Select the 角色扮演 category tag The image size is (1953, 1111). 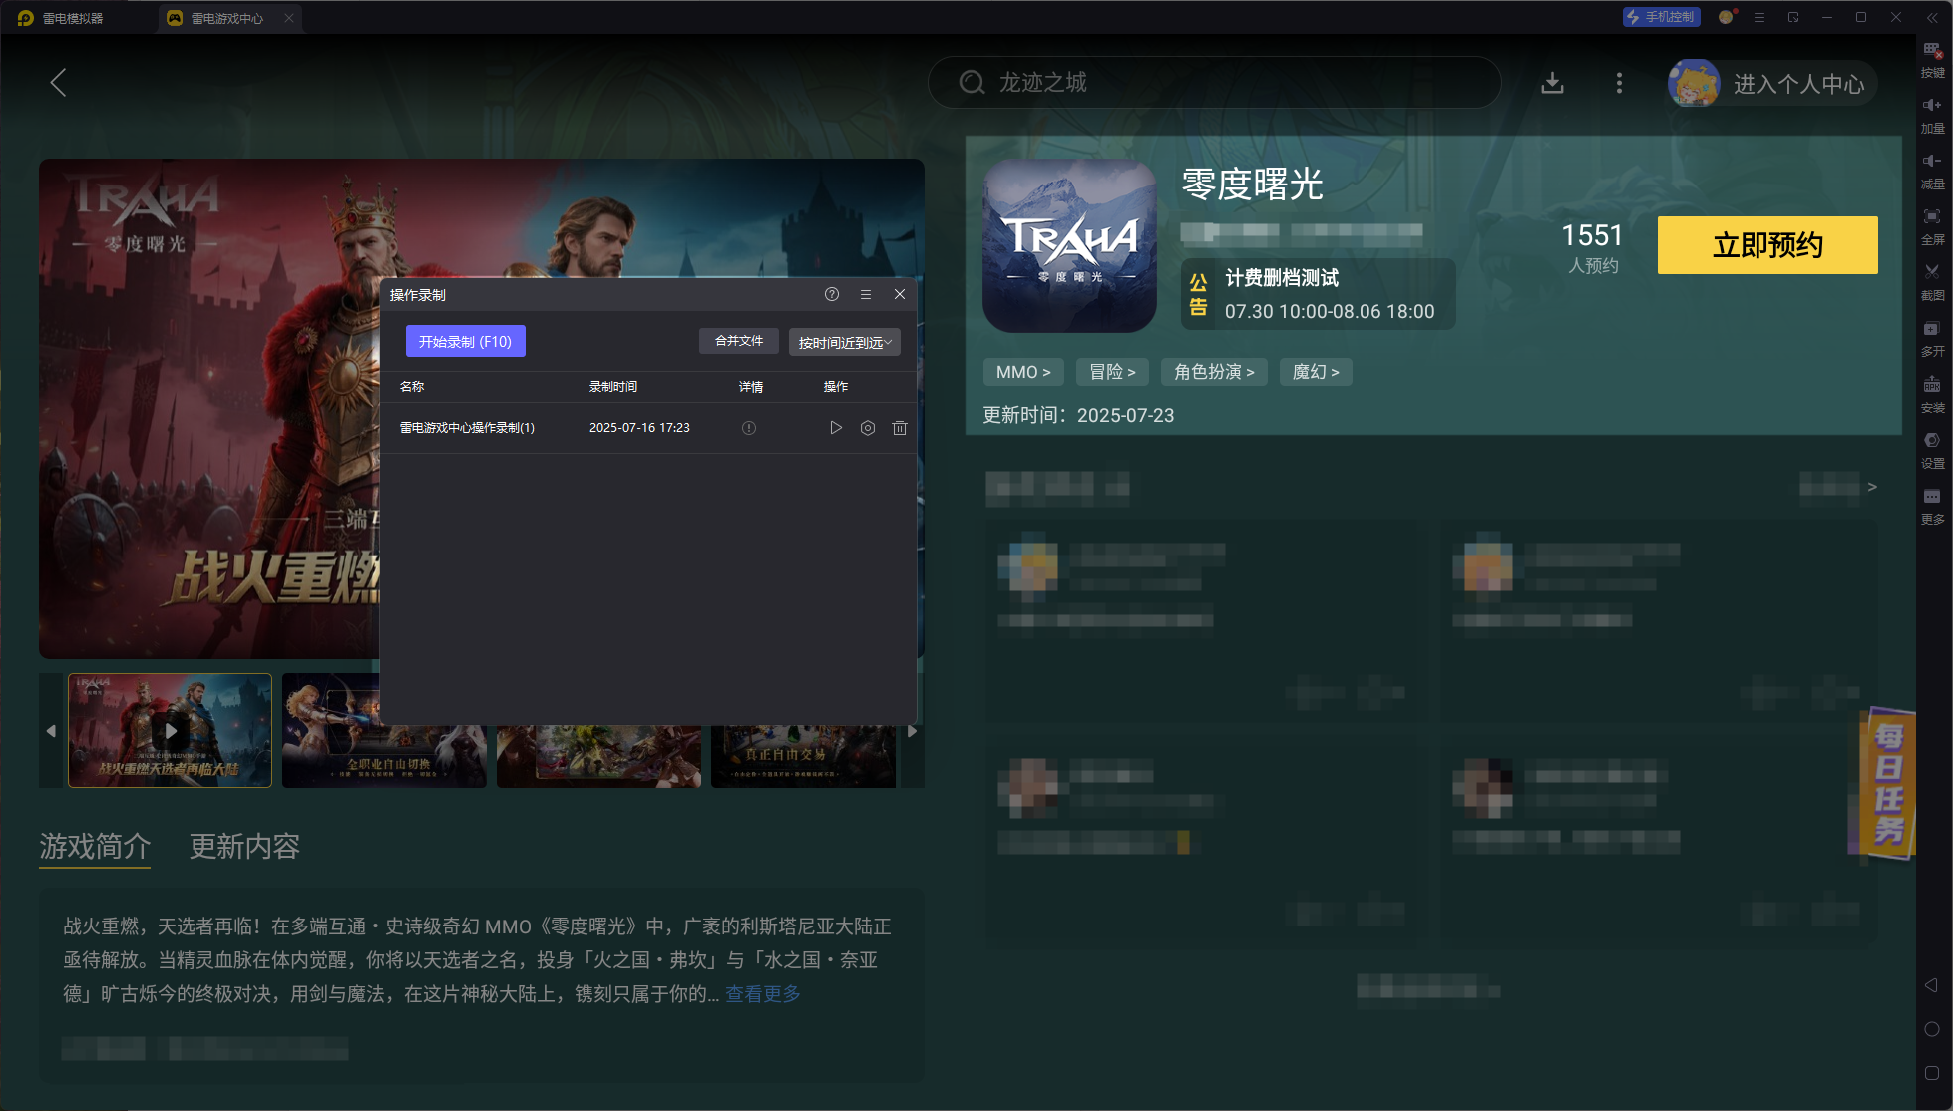click(x=1214, y=372)
